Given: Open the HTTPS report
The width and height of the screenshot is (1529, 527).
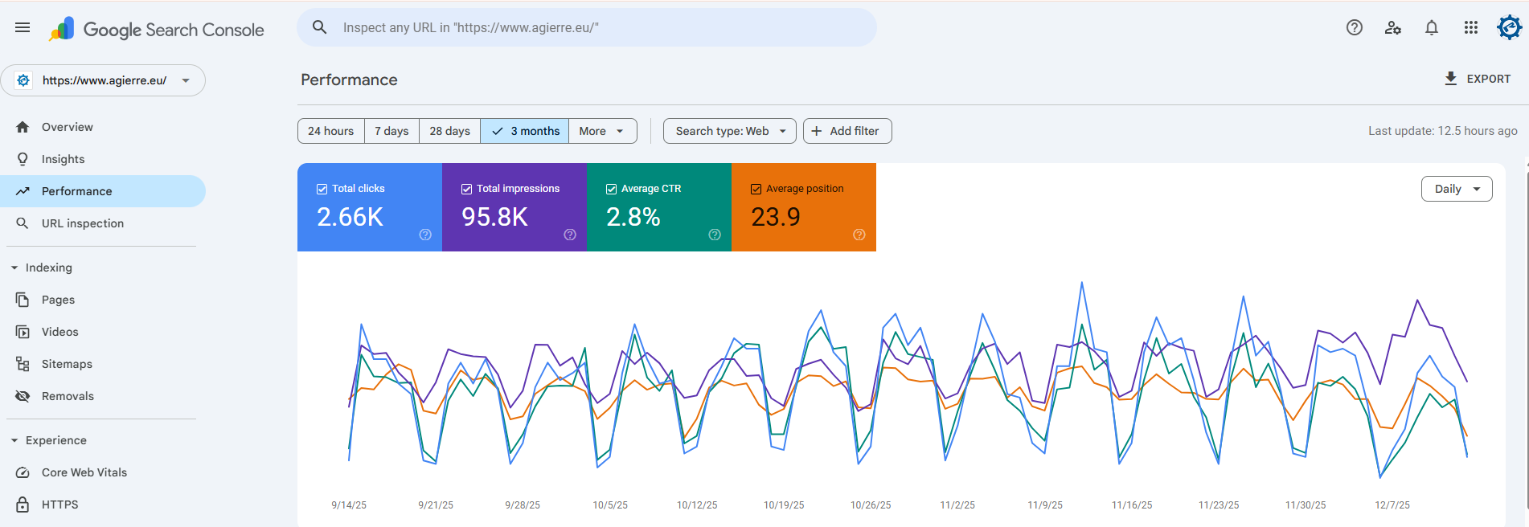Looking at the screenshot, I should coord(103,505).
